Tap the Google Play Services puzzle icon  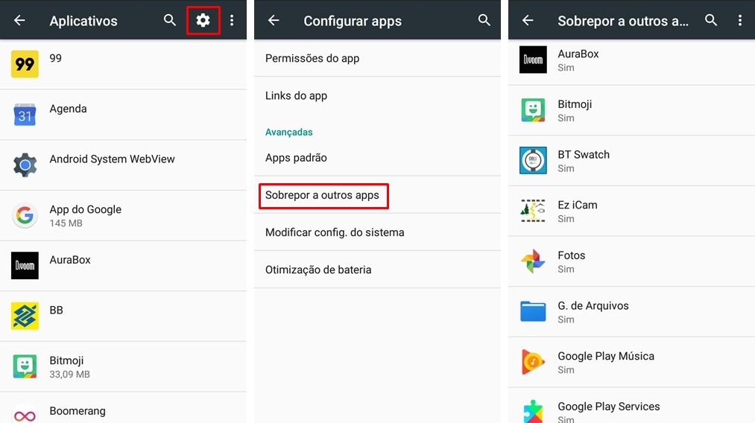533,411
